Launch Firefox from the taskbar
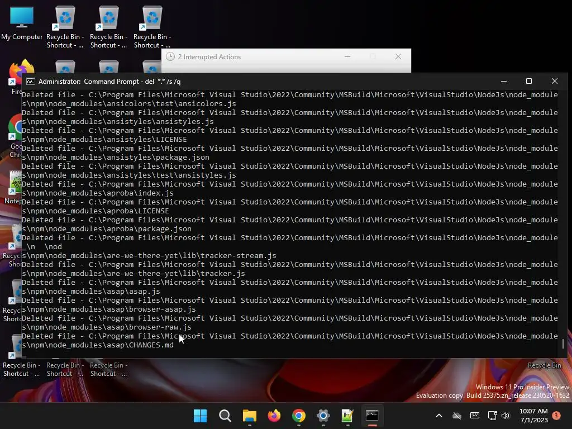Viewport: 572px width, 429px height. pos(274,416)
